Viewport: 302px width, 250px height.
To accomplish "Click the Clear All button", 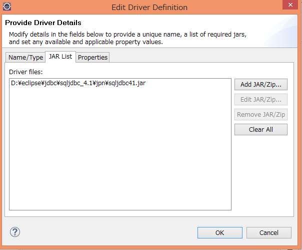I will tap(261, 130).
